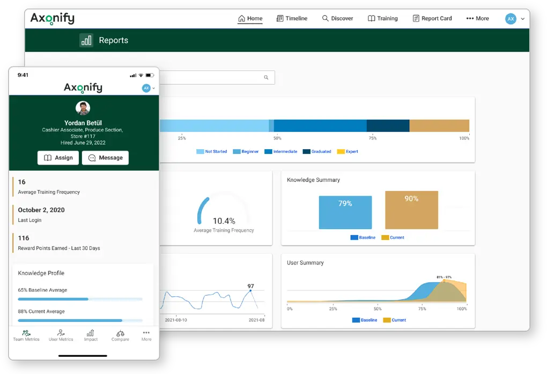
Task: Open User Metrics tab in mobile app
Action: click(61, 335)
